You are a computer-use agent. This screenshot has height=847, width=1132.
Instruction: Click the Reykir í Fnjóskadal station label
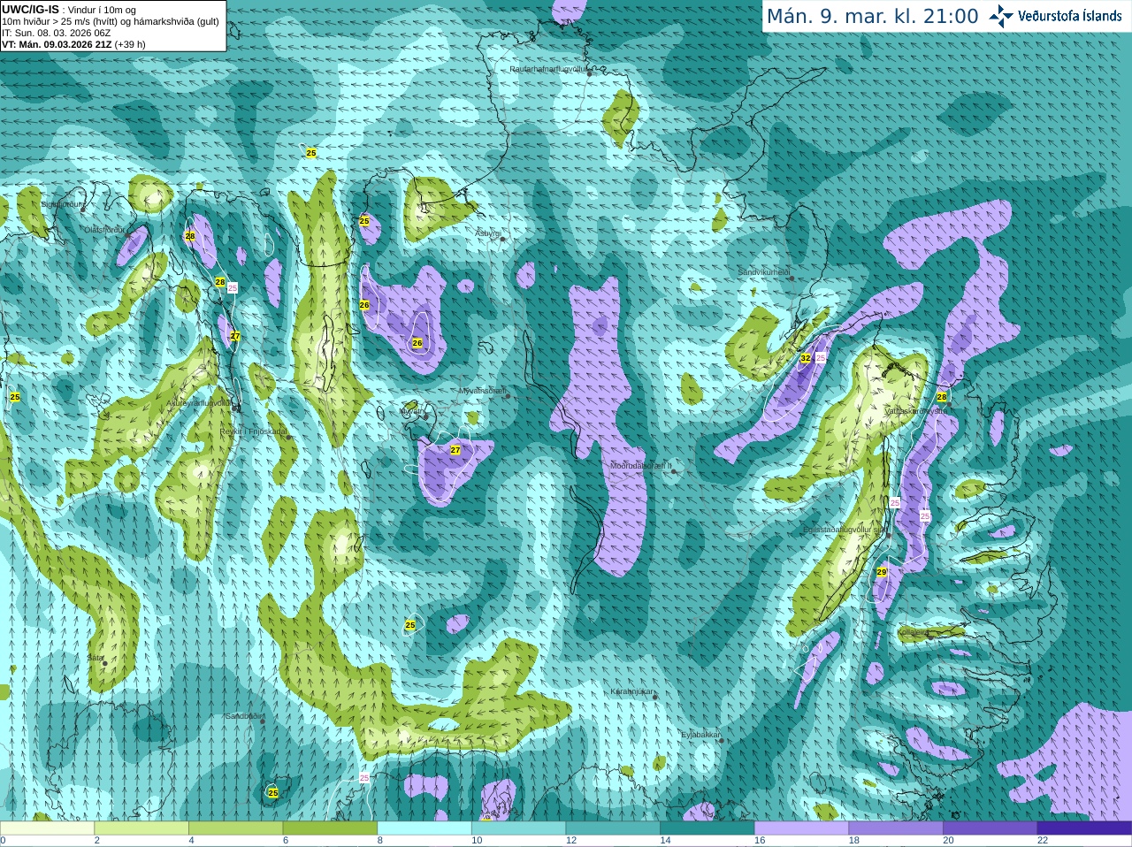click(x=254, y=431)
